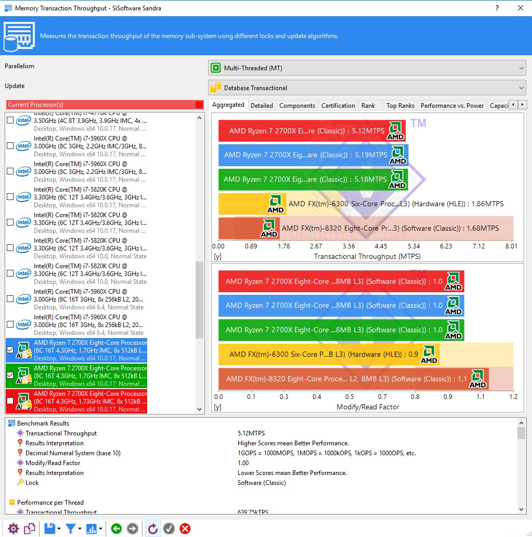The height and width of the screenshot is (537, 532).
Task: Click the icon beside Decimal Numeral System
Action: 20,453
